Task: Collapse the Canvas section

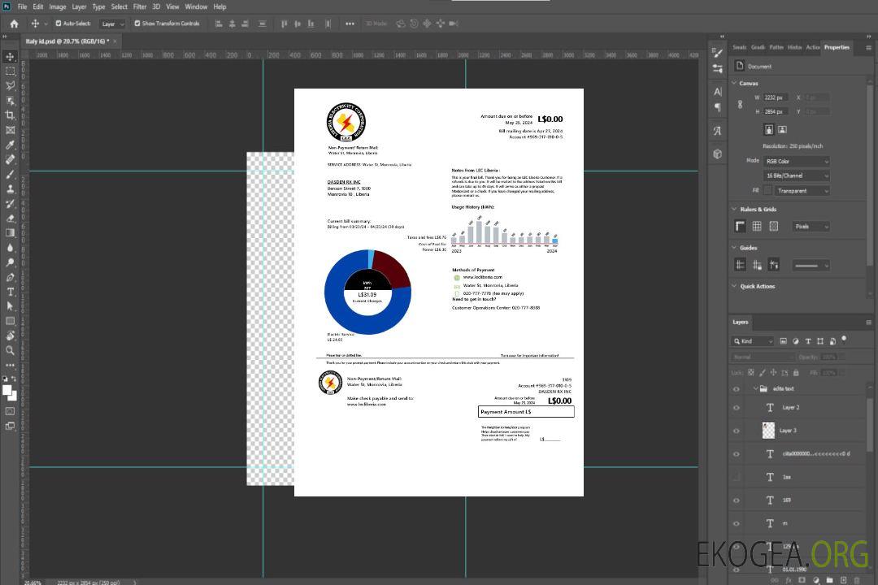Action: coord(734,83)
